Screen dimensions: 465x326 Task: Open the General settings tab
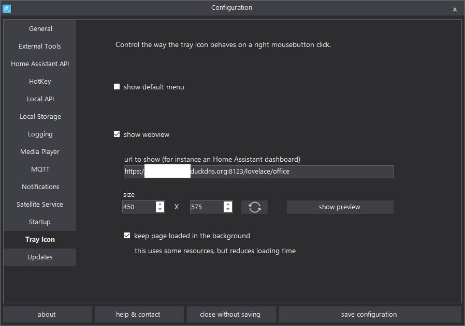click(x=40, y=29)
